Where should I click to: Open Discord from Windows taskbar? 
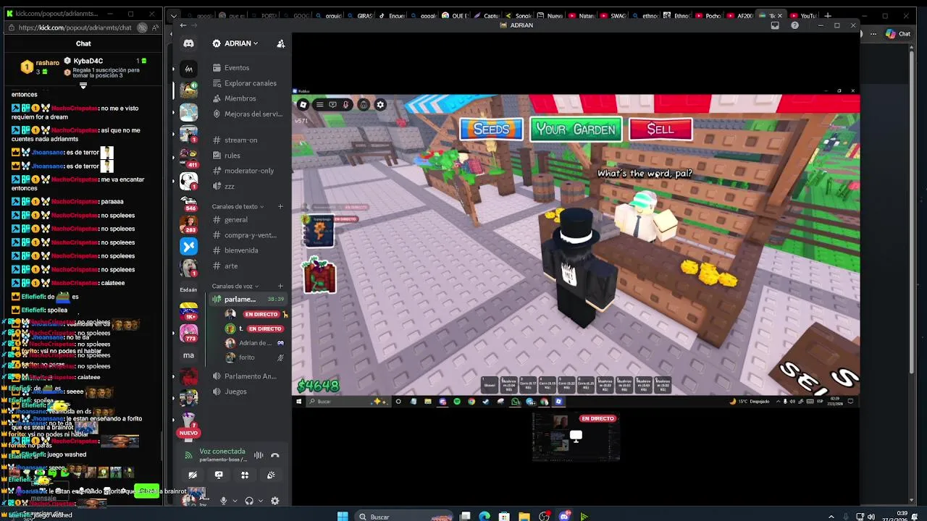564,516
